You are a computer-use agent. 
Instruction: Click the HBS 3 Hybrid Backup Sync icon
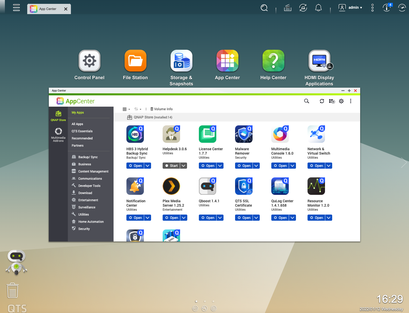135,134
